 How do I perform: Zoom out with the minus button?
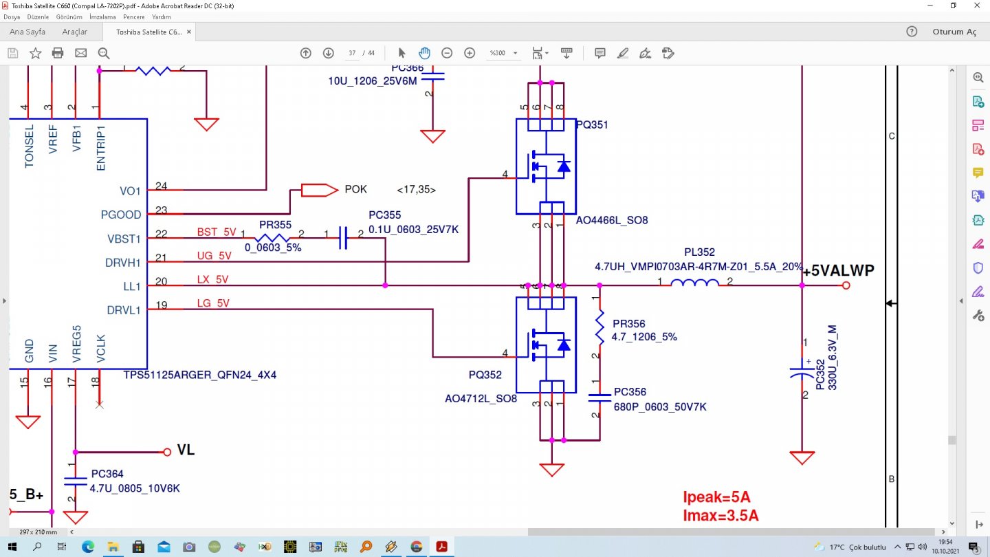[x=447, y=53]
